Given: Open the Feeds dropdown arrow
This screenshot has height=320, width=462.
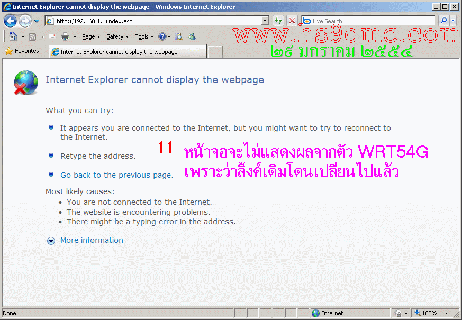Looking at the screenshot, I should 42,37.
